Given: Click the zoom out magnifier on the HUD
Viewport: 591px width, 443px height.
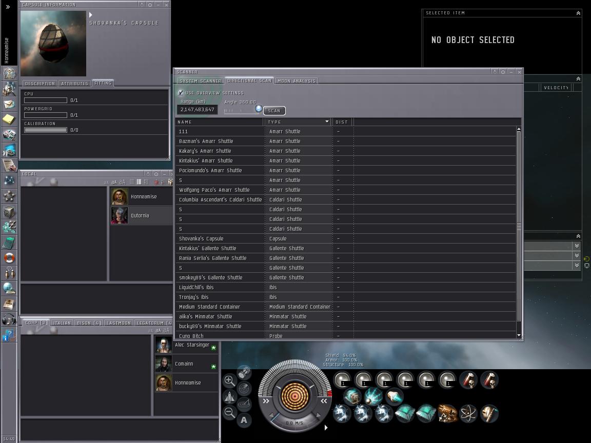Looking at the screenshot, I should (229, 412).
